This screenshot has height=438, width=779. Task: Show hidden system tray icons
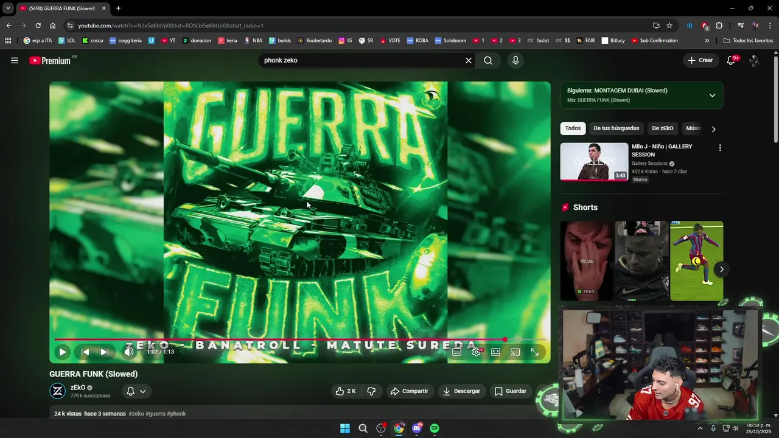click(x=700, y=428)
